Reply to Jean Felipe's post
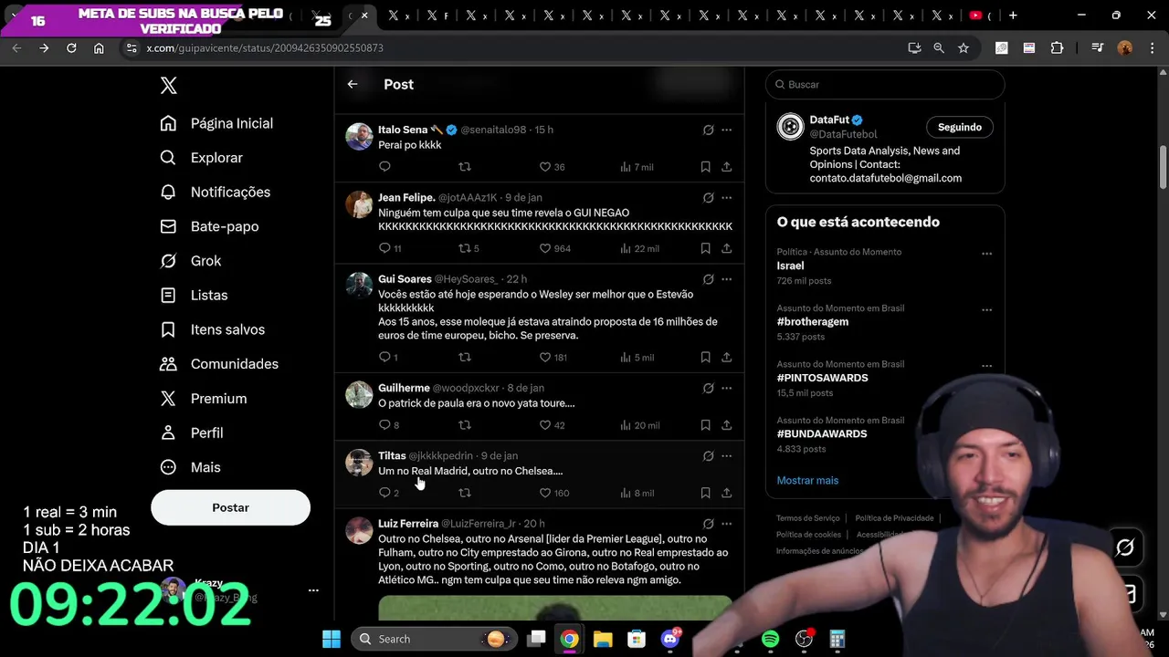 click(x=390, y=248)
